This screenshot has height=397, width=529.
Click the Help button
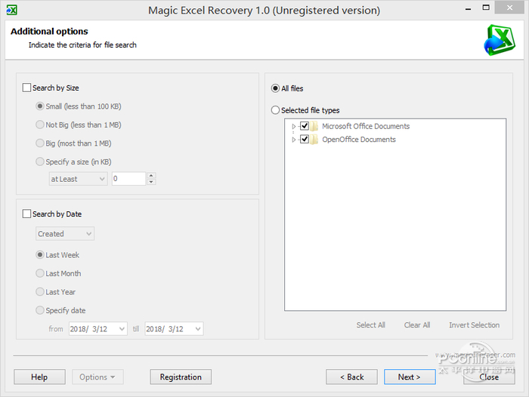point(39,377)
